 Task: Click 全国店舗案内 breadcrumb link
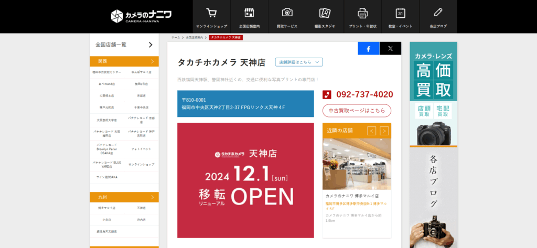click(195, 37)
